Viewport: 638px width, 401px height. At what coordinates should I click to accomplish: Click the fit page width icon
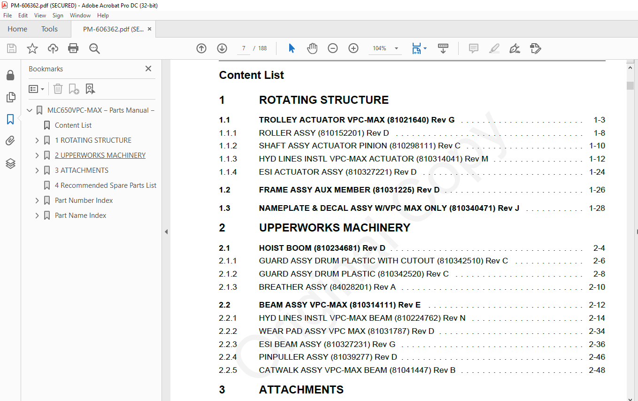(x=416, y=48)
